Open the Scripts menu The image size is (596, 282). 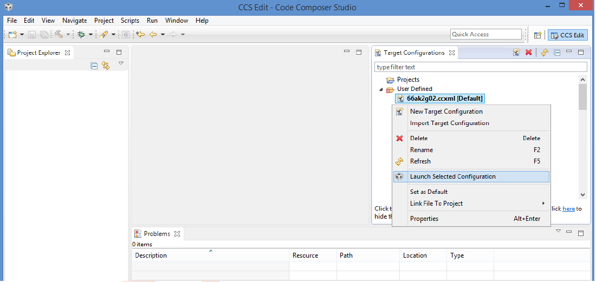(x=130, y=21)
